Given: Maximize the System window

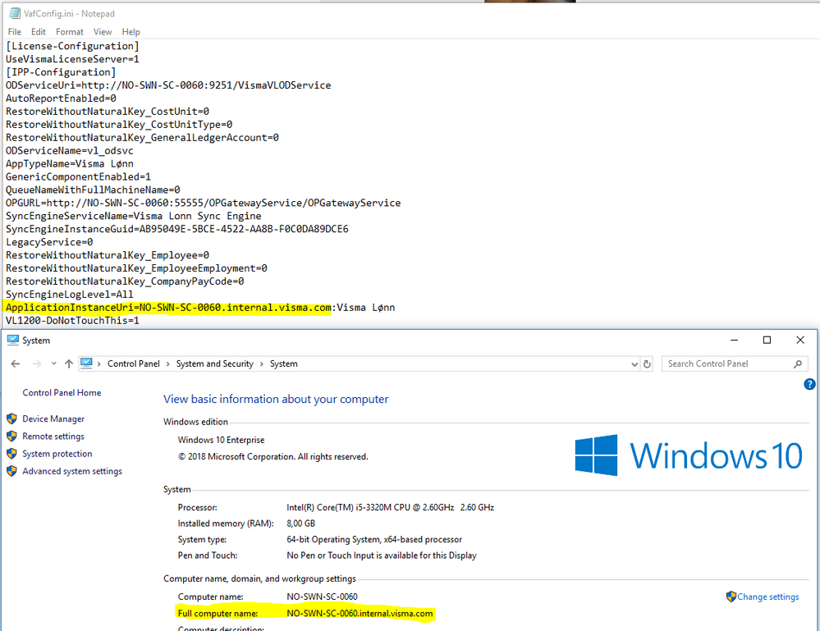Looking at the screenshot, I should pos(767,340).
